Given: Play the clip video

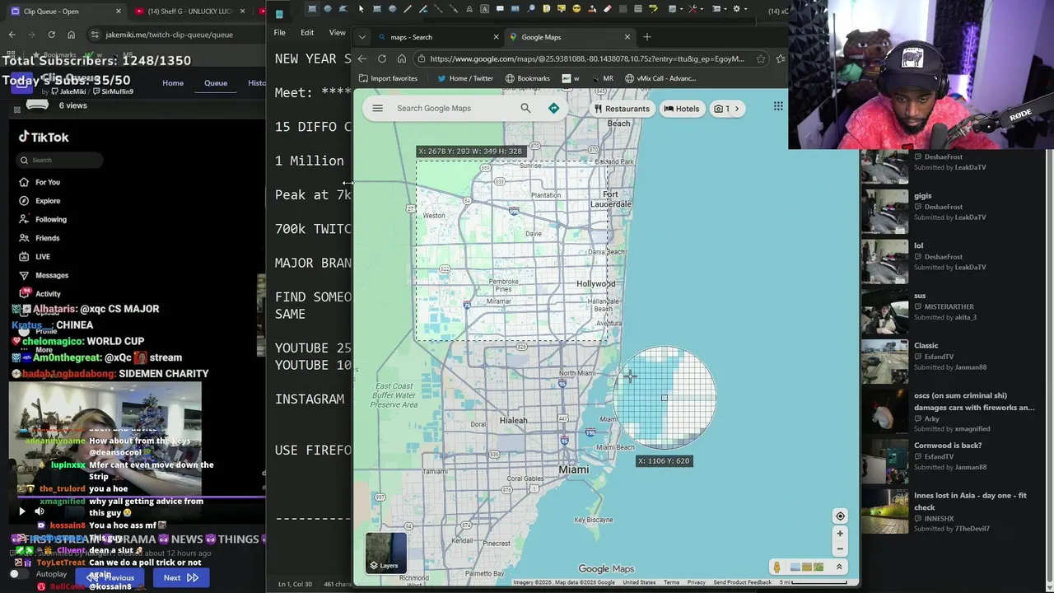Looking at the screenshot, I should pos(22,511).
